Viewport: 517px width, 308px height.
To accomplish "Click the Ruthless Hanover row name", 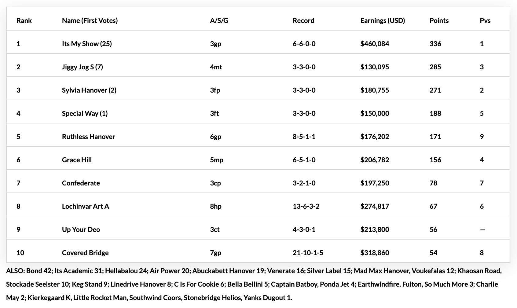I will tap(89, 137).
